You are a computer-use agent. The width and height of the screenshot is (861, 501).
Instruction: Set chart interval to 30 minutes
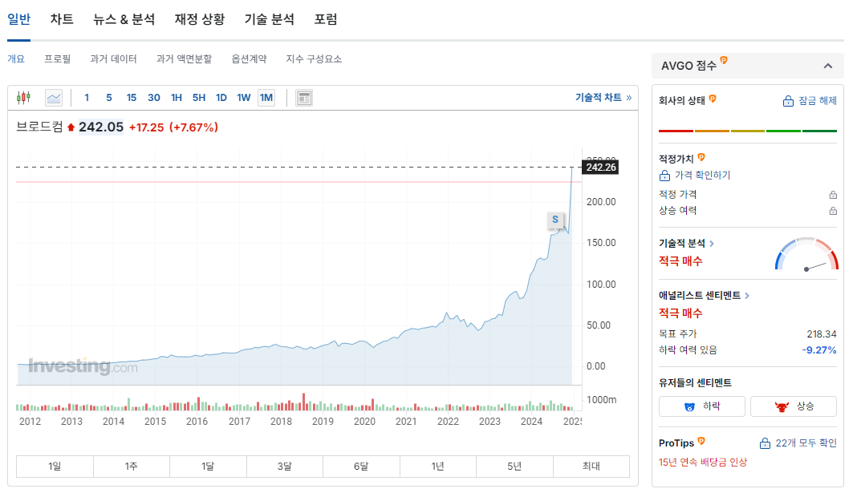coord(154,98)
